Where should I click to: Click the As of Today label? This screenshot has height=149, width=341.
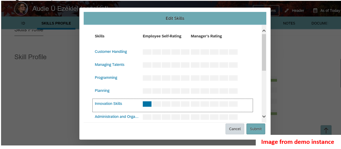pos(330,11)
